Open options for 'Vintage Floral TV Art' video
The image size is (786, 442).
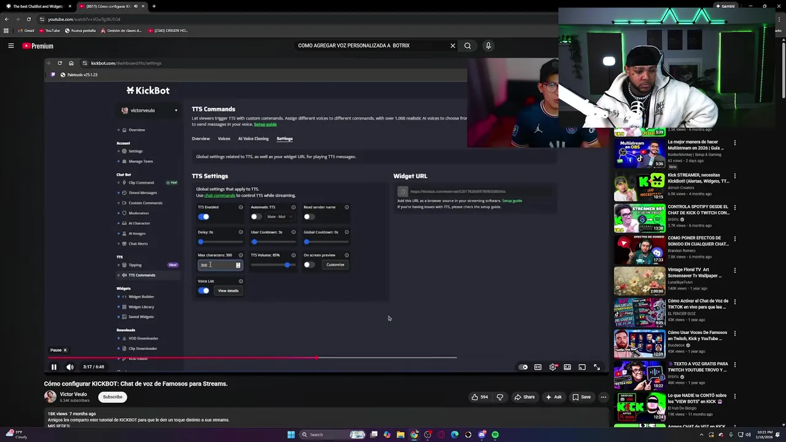pyautogui.click(x=734, y=270)
